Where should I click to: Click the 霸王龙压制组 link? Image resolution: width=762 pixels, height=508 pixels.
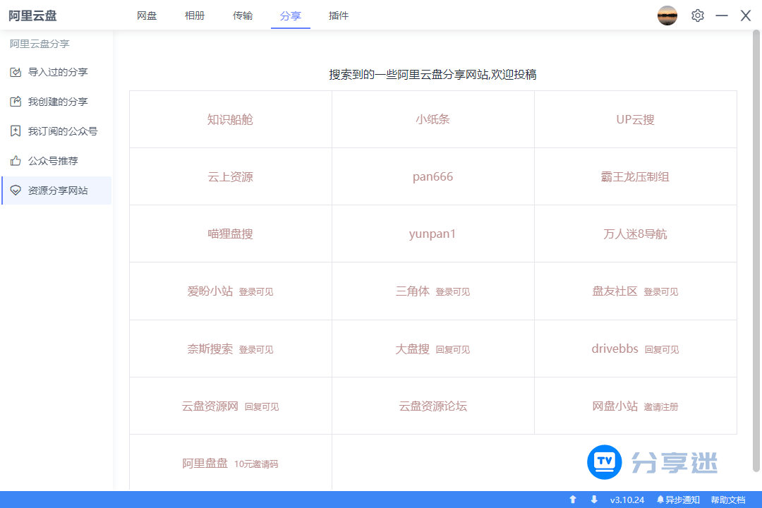pos(634,176)
